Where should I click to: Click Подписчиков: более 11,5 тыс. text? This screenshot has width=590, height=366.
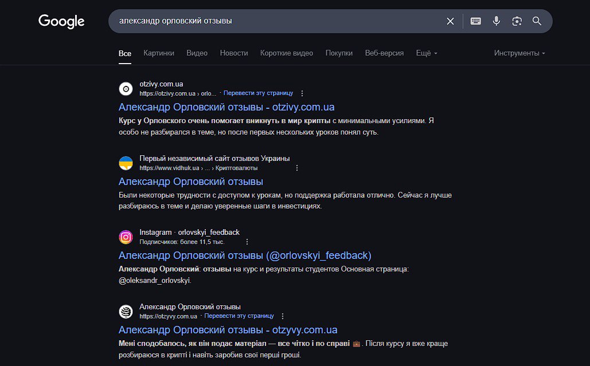point(182,242)
